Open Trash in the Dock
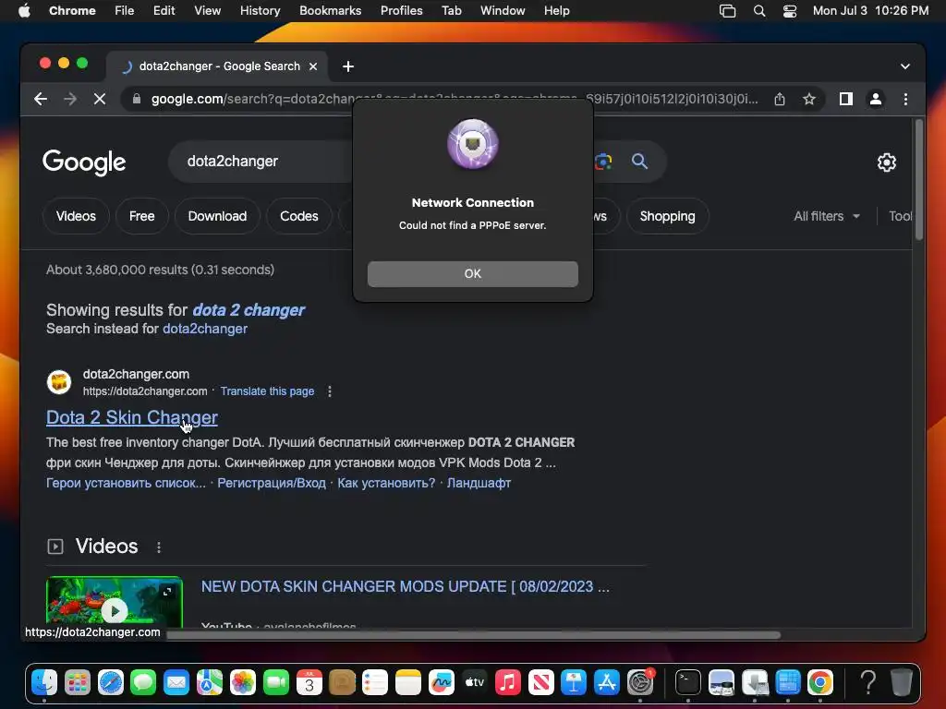This screenshot has width=946, height=709. (901, 682)
